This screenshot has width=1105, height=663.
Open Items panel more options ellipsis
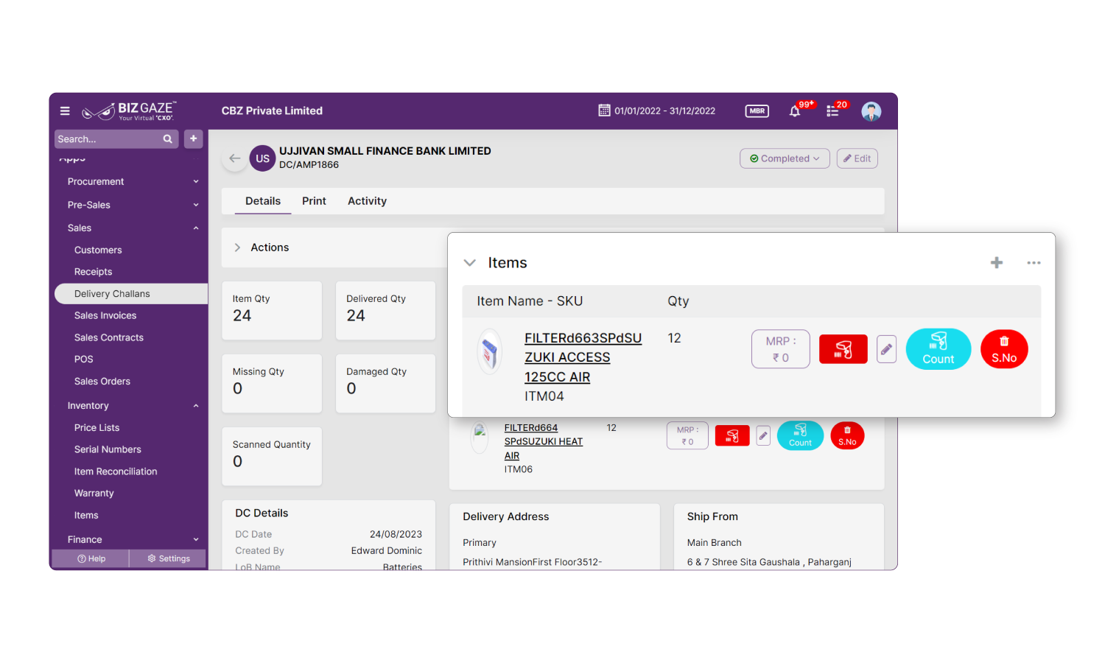point(1034,263)
